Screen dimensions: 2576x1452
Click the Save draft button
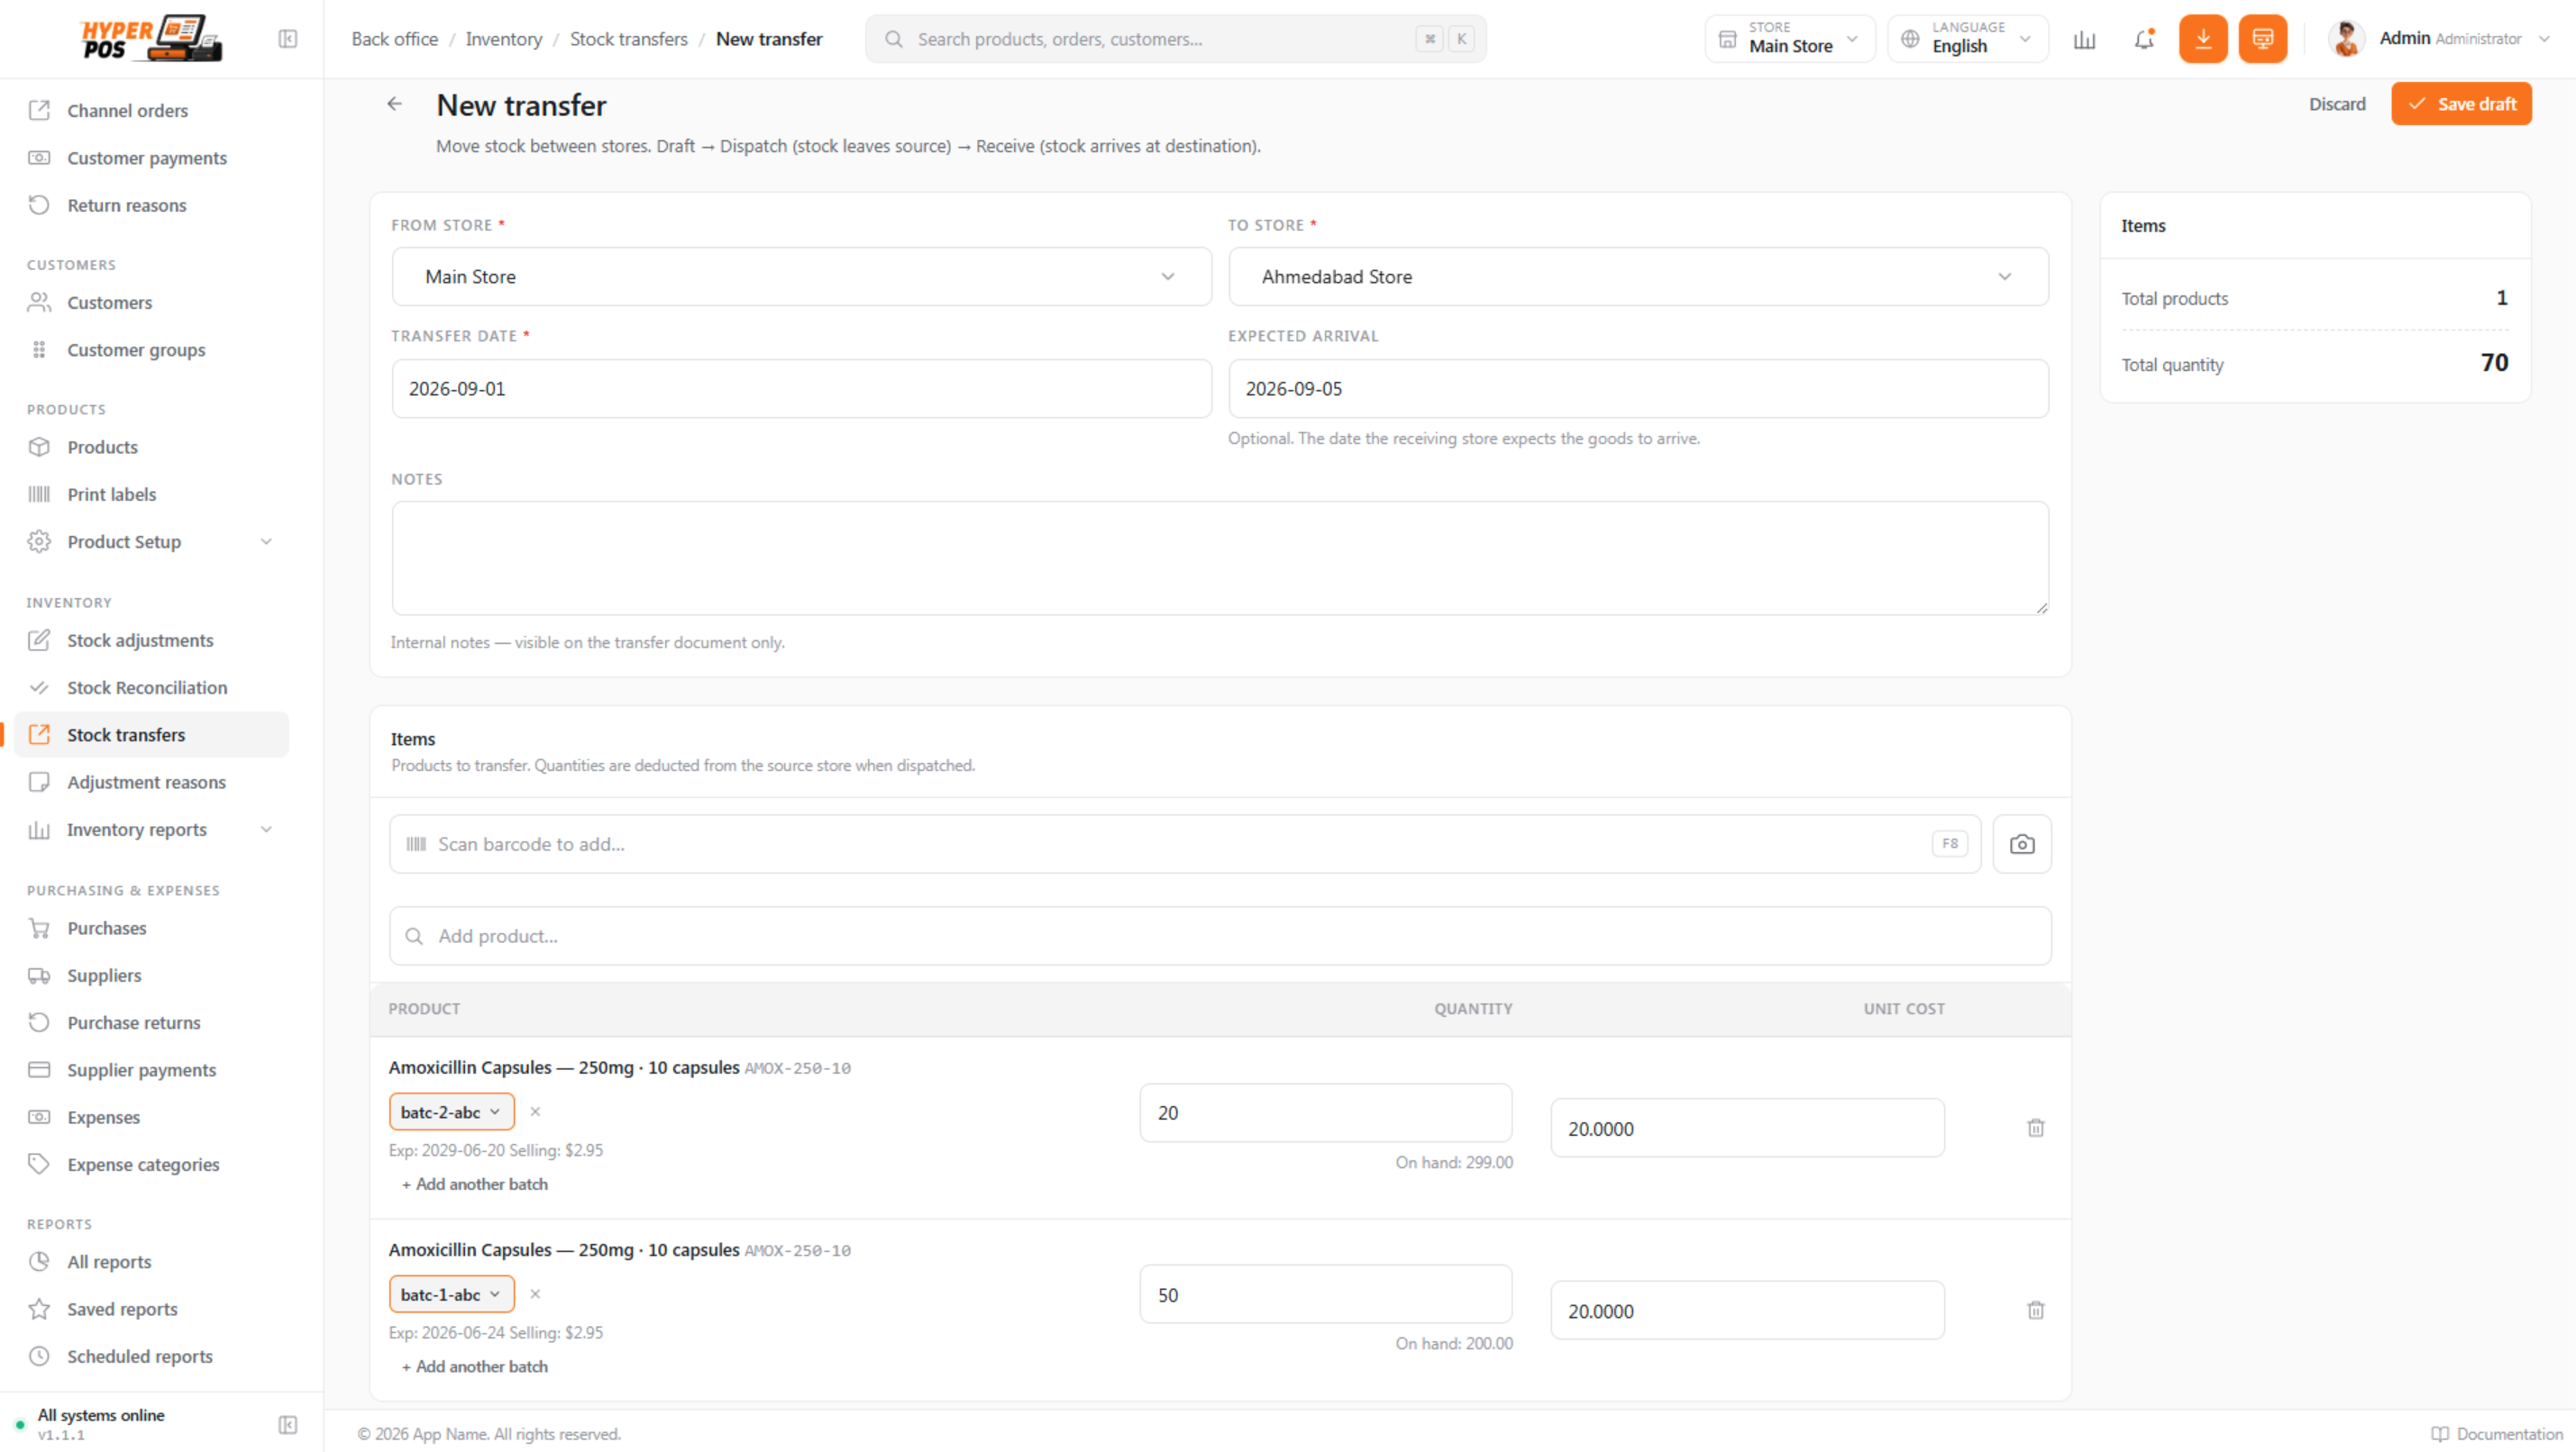click(x=2461, y=104)
